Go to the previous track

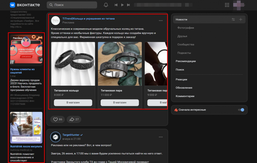click(x=116, y=5)
